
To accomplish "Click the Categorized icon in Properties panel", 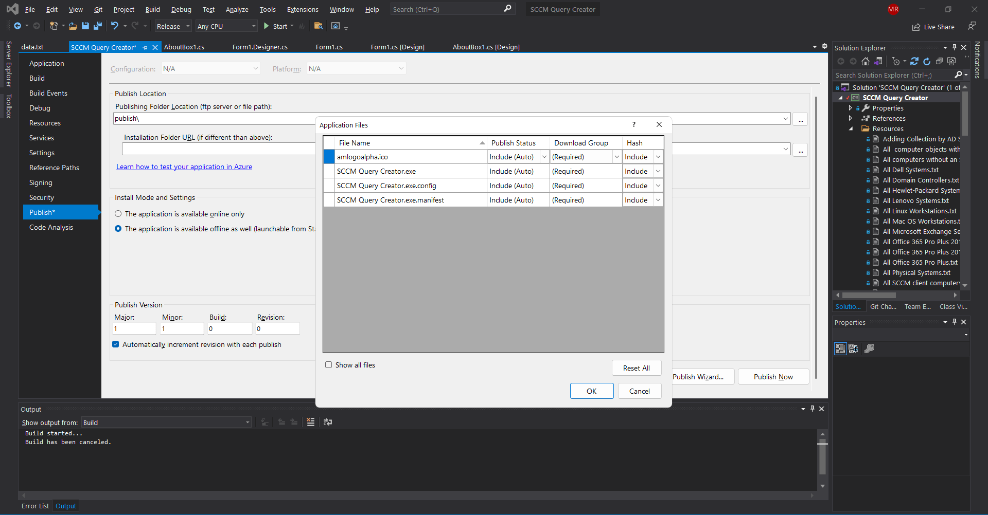I will point(840,348).
